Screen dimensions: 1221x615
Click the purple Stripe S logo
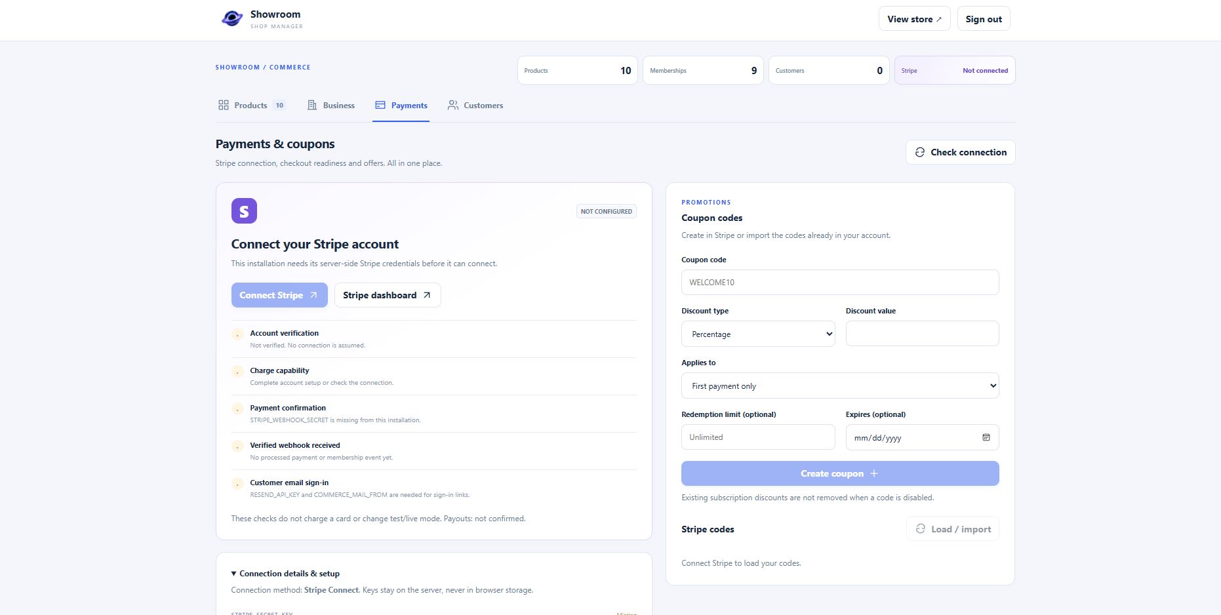244,211
